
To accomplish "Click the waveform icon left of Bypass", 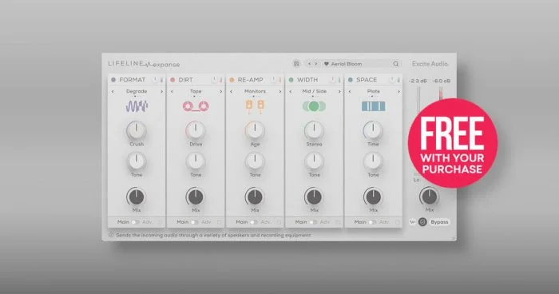I will pyautogui.click(x=413, y=222).
